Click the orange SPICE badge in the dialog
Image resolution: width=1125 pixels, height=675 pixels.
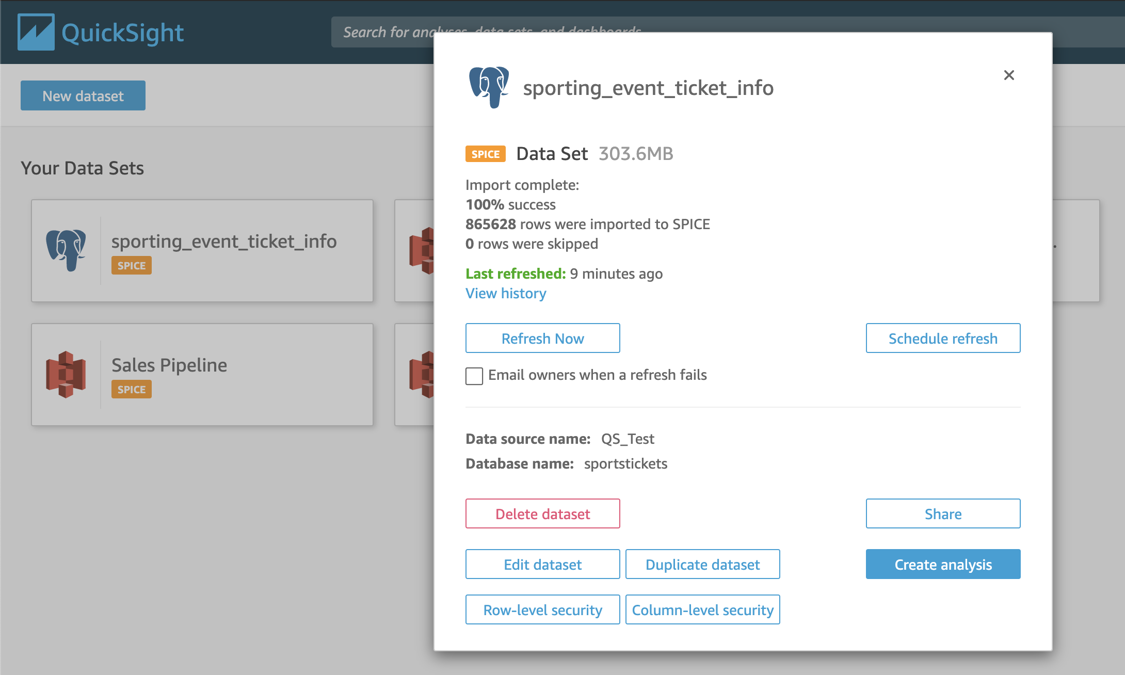point(485,154)
